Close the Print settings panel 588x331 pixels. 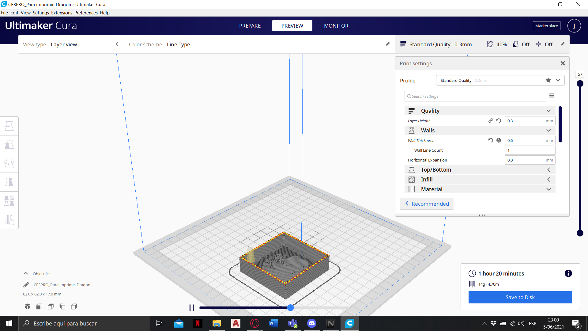click(x=563, y=63)
